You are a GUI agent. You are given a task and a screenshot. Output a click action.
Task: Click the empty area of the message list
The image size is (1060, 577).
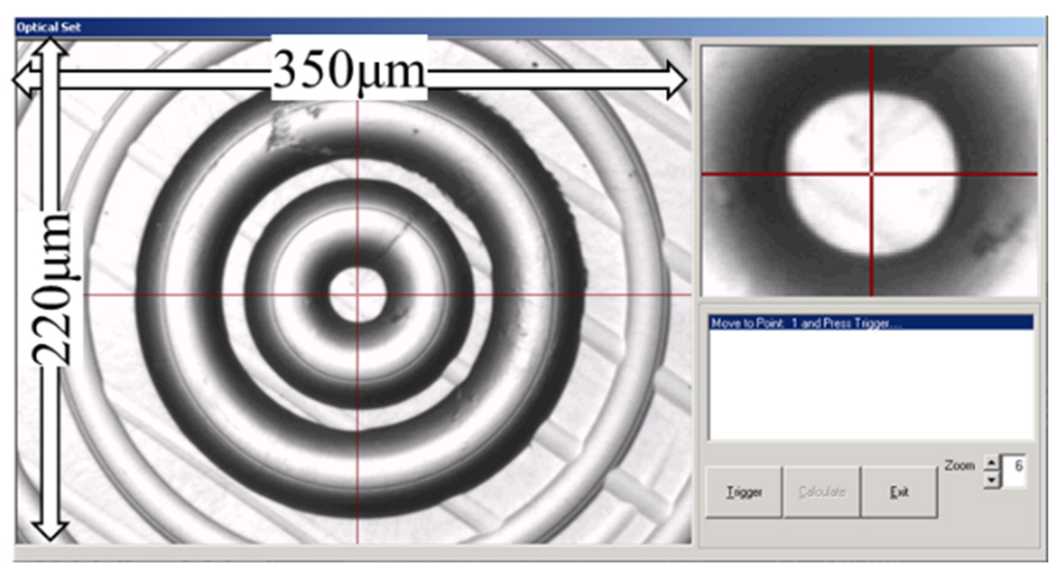pos(870,384)
